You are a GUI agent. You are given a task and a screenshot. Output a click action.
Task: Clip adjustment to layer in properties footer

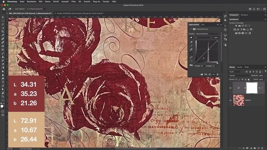[x=202, y=75]
